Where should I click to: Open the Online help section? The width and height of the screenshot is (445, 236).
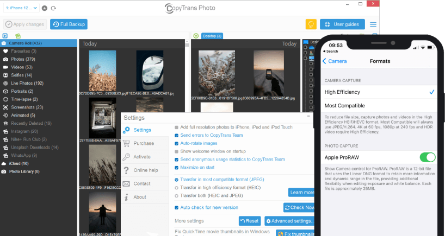pyautogui.click(x=145, y=170)
